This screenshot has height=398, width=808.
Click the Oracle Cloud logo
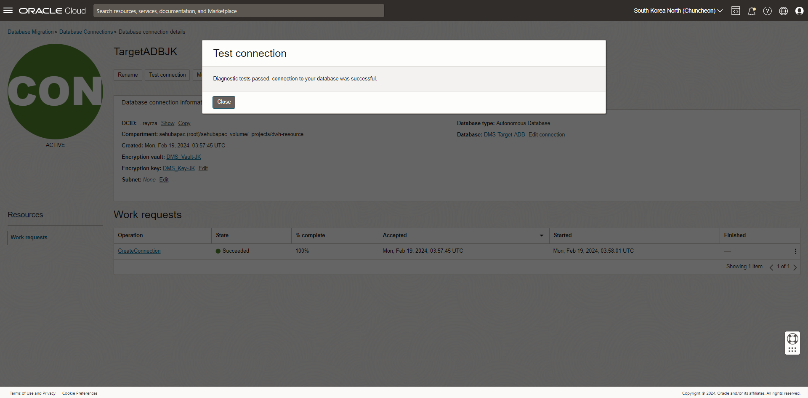point(52,11)
